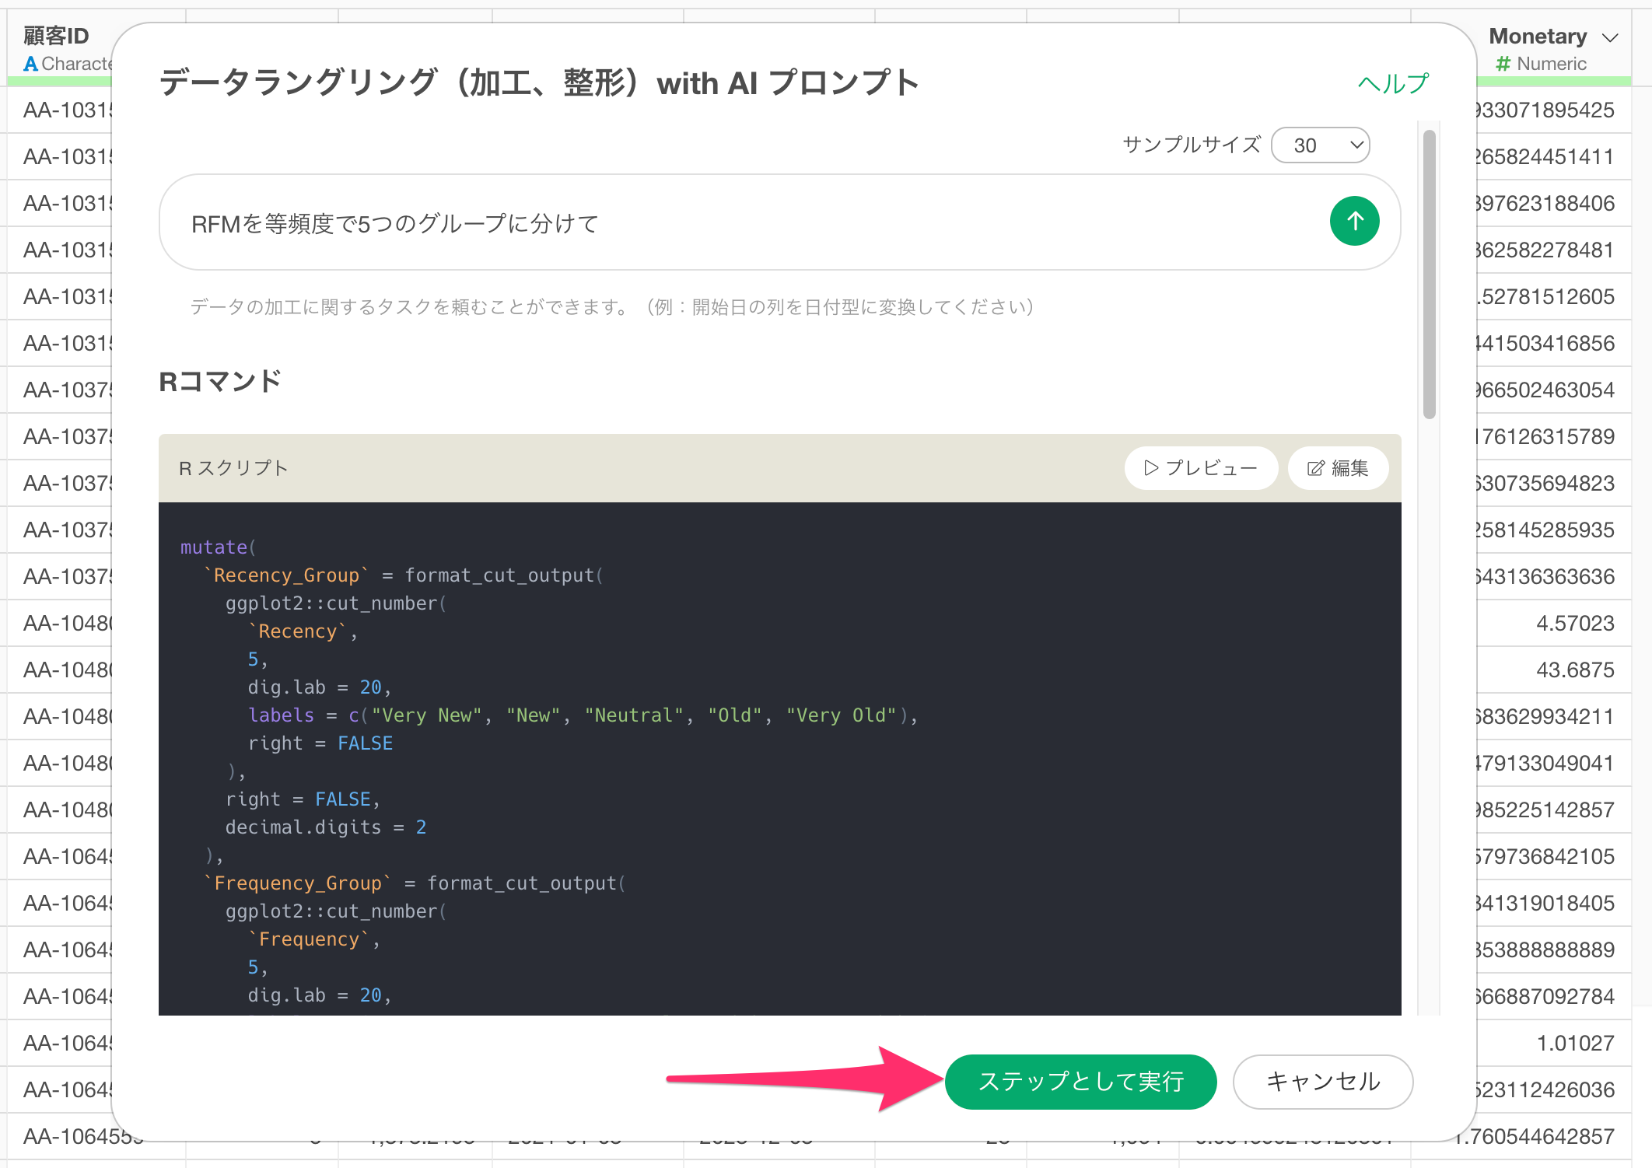Click the mutate( code line
The image size is (1652, 1168).
pos(218,547)
